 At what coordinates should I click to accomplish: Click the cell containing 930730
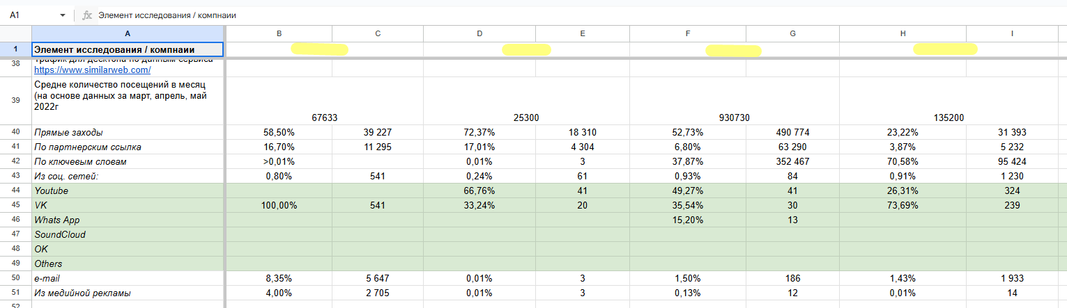tap(734, 117)
